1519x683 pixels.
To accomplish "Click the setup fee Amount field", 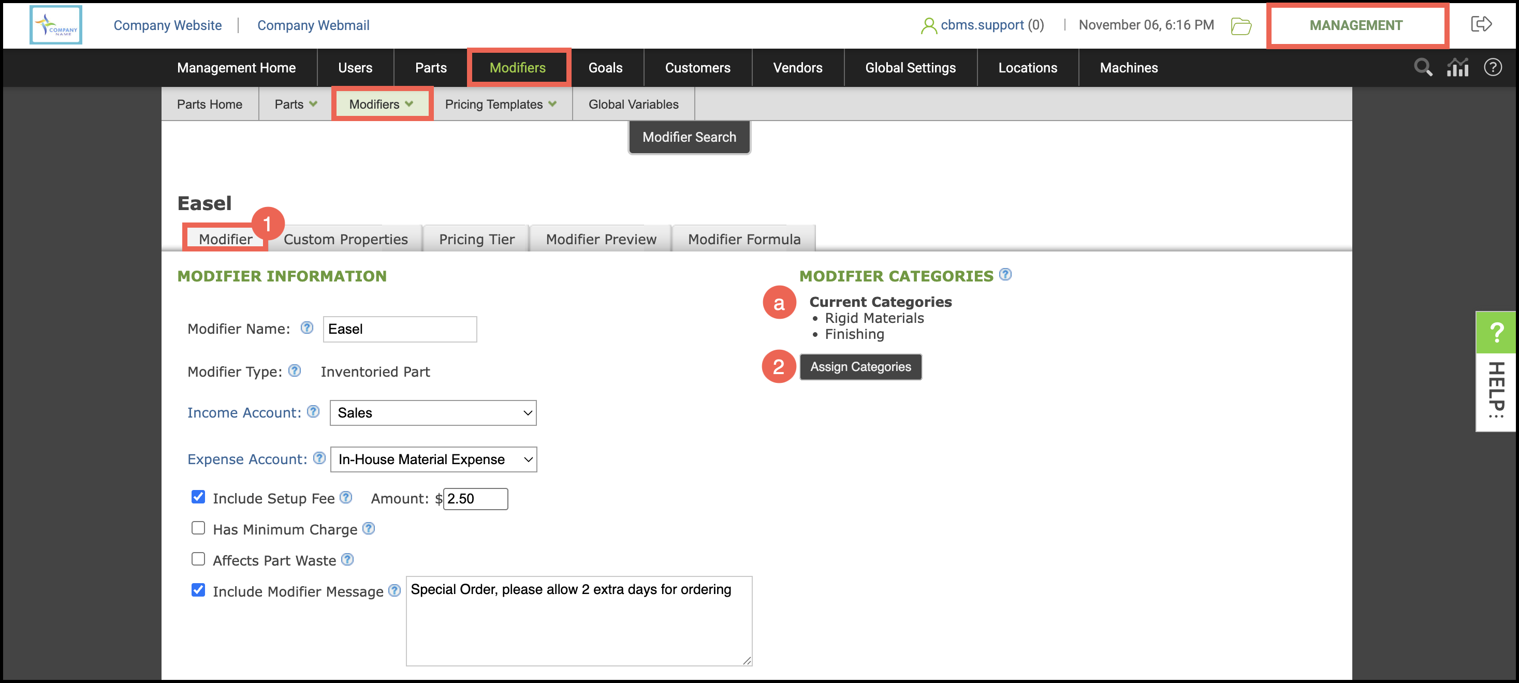I will tap(475, 499).
